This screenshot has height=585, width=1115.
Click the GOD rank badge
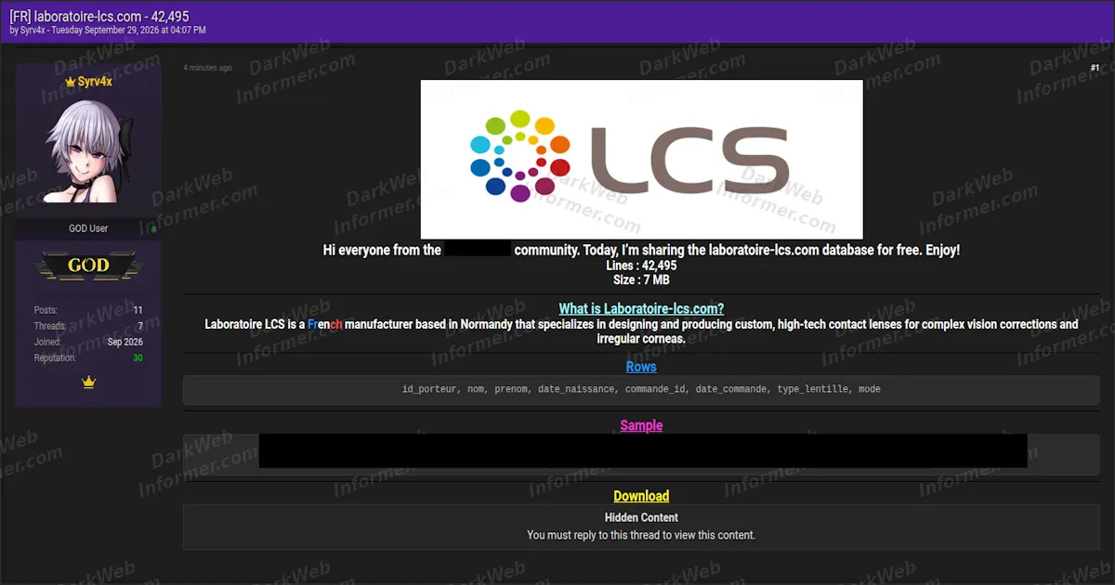89,266
